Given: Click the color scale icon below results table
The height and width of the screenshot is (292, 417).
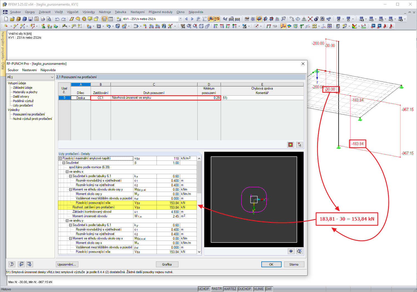Looking at the screenshot, I should click(x=291, y=145).
